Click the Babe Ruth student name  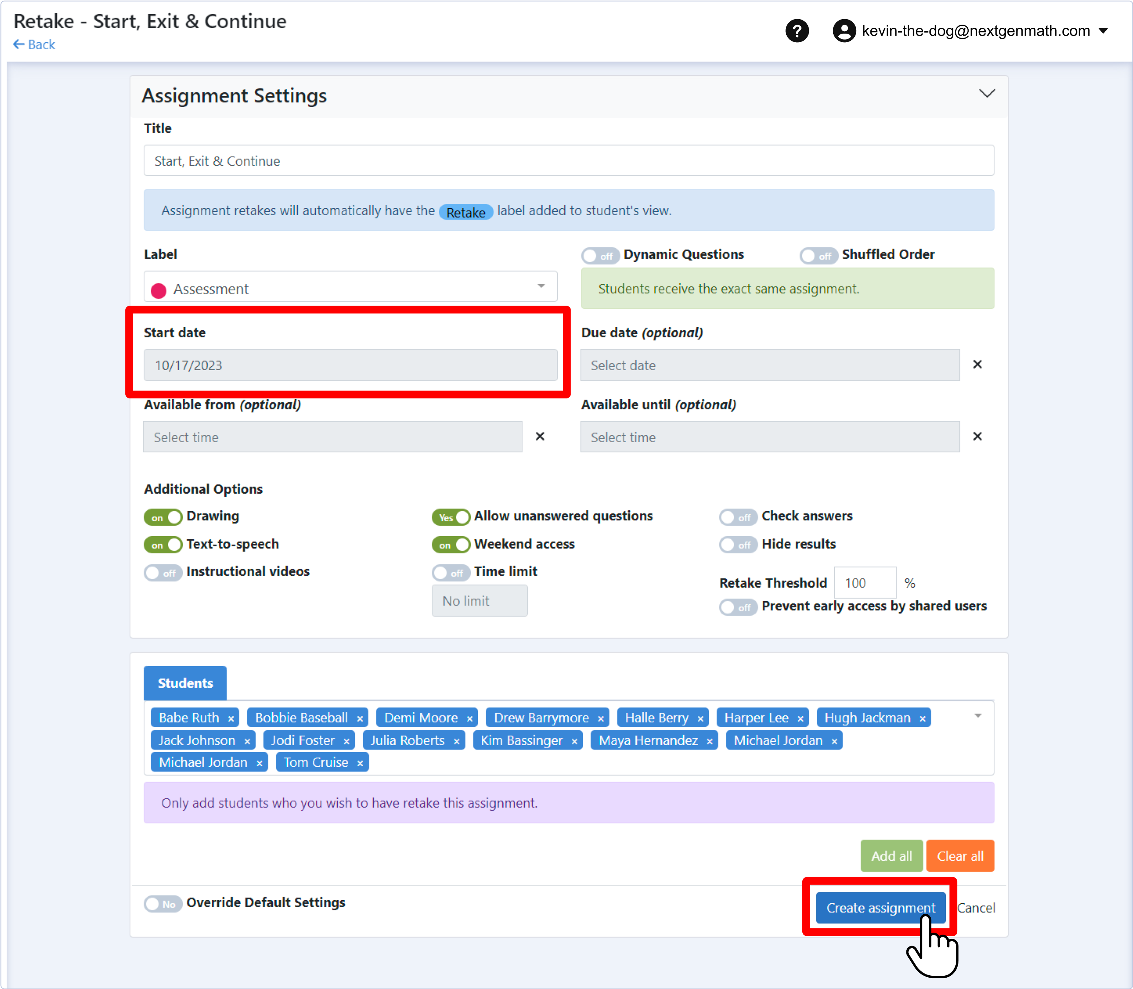189,718
